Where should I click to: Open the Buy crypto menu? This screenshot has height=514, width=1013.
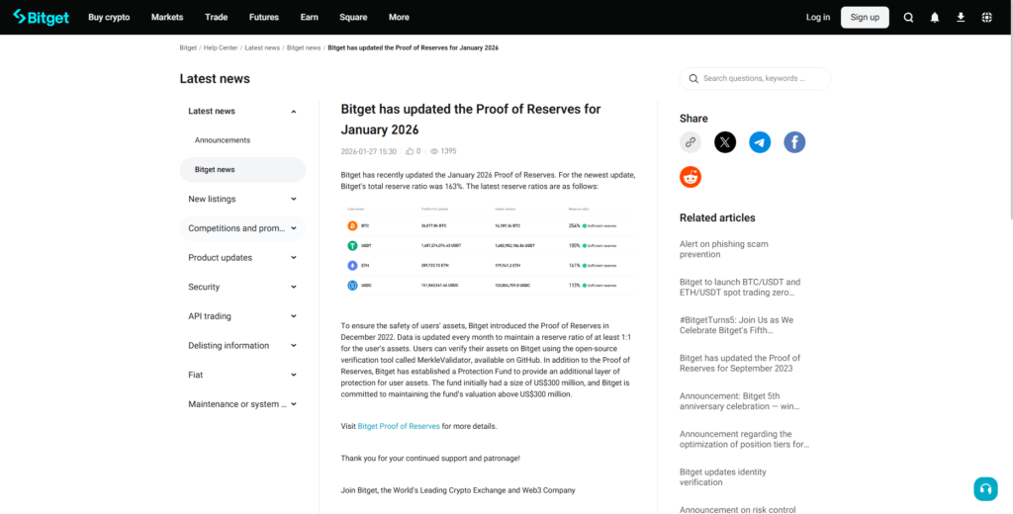(x=109, y=18)
